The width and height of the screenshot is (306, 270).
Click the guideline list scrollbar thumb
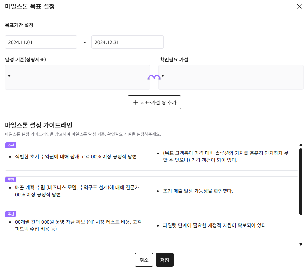pyautogui.click(x=301, y=182)
